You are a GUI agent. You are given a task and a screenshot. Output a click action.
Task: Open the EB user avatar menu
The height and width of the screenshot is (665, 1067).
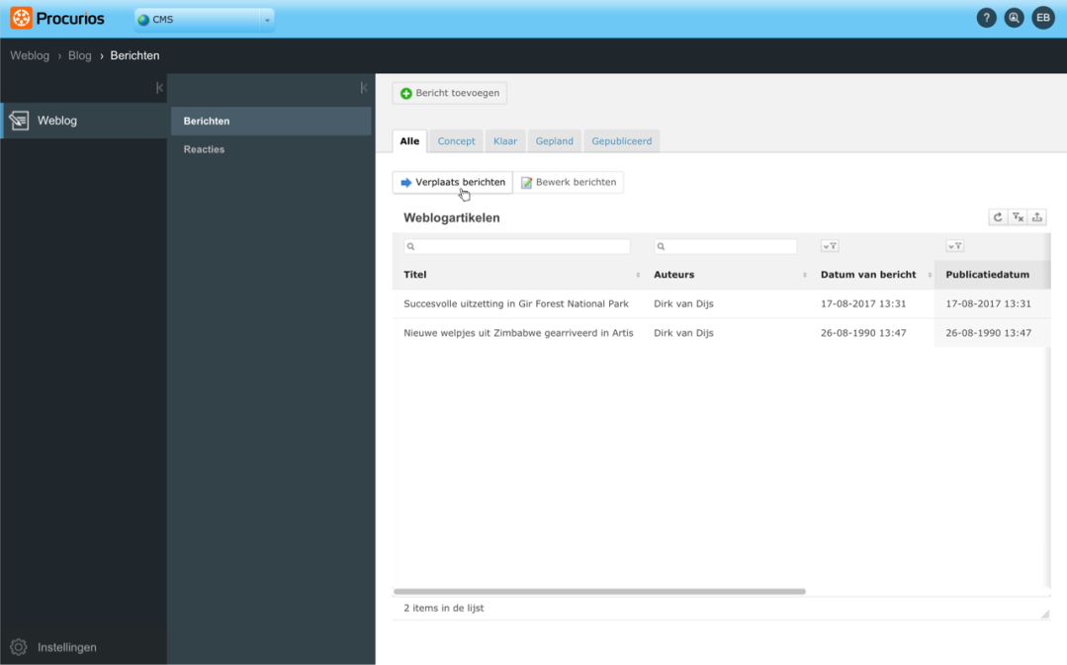click(x=1042, y=19)
